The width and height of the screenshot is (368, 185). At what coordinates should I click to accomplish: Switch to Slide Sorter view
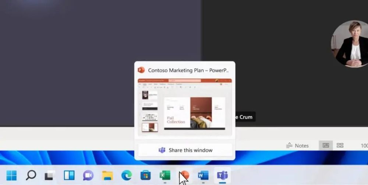click(340, 145)
